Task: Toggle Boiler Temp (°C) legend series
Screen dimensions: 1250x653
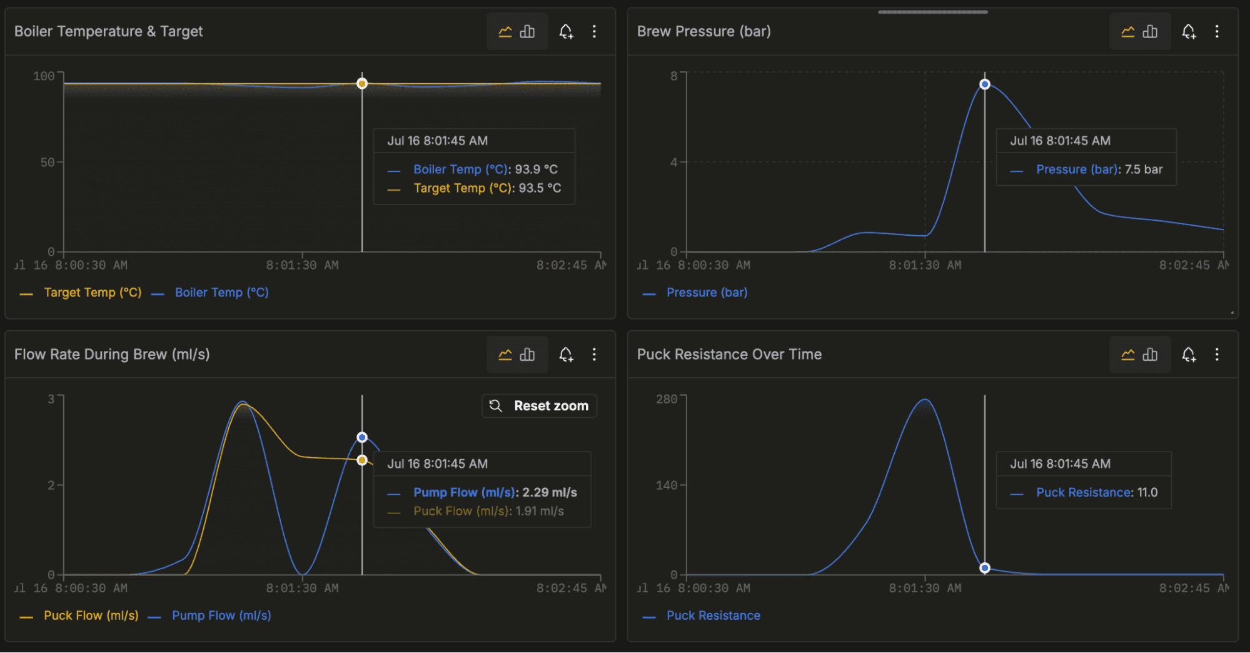Action: coord(210,293)
